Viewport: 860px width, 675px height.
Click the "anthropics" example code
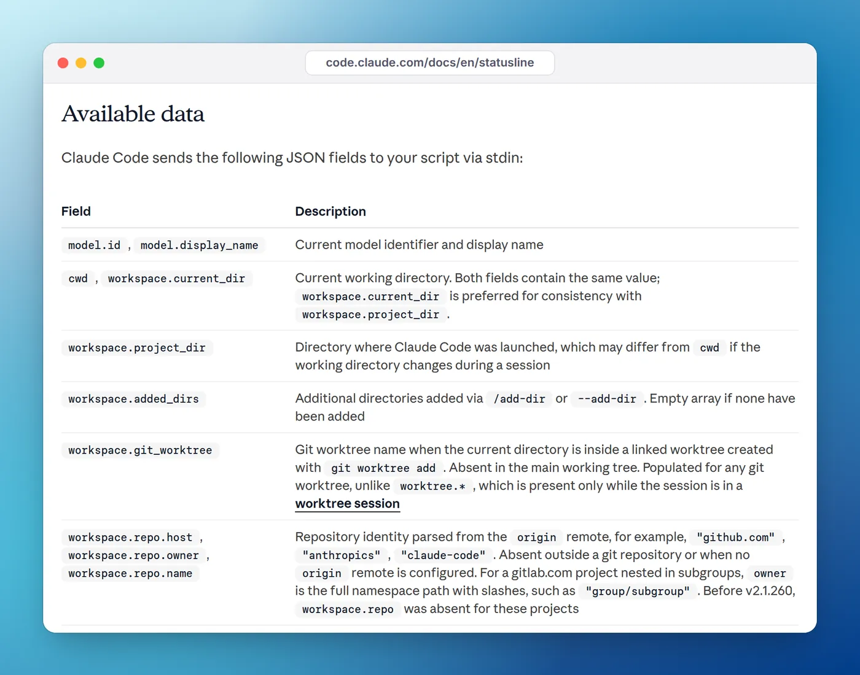click(x=342, y=555)
